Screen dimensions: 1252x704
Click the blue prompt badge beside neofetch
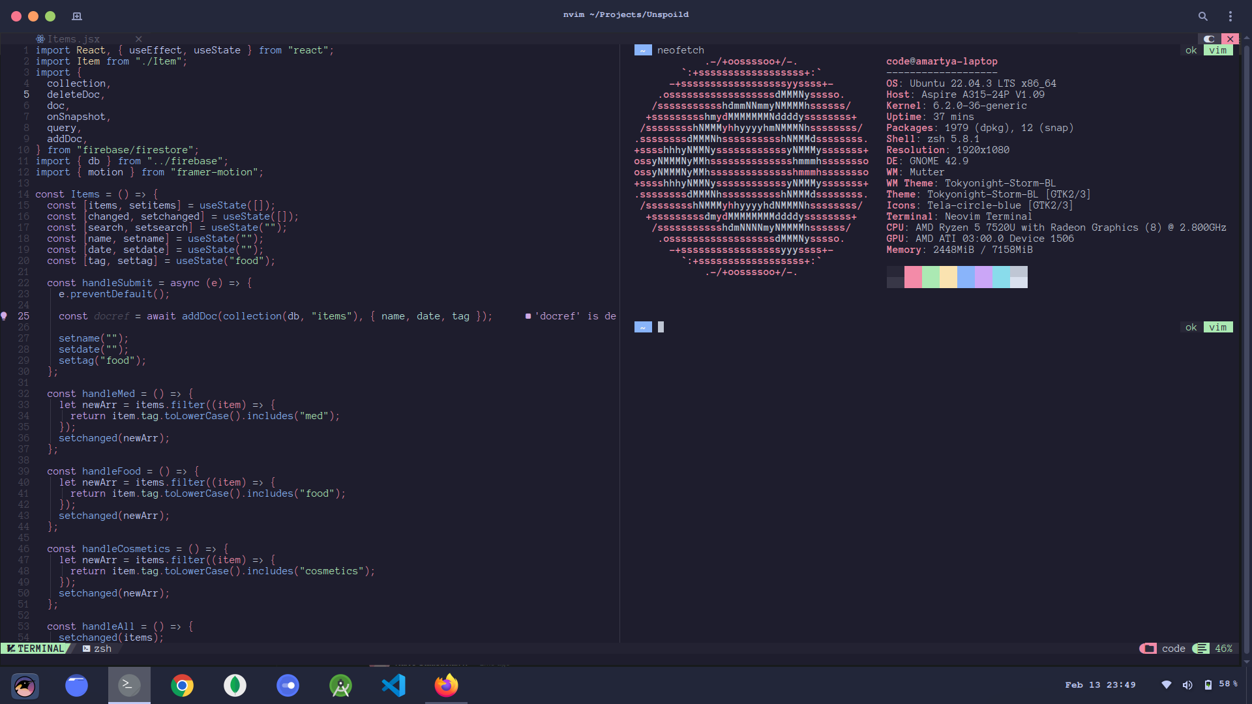[643, 50]
